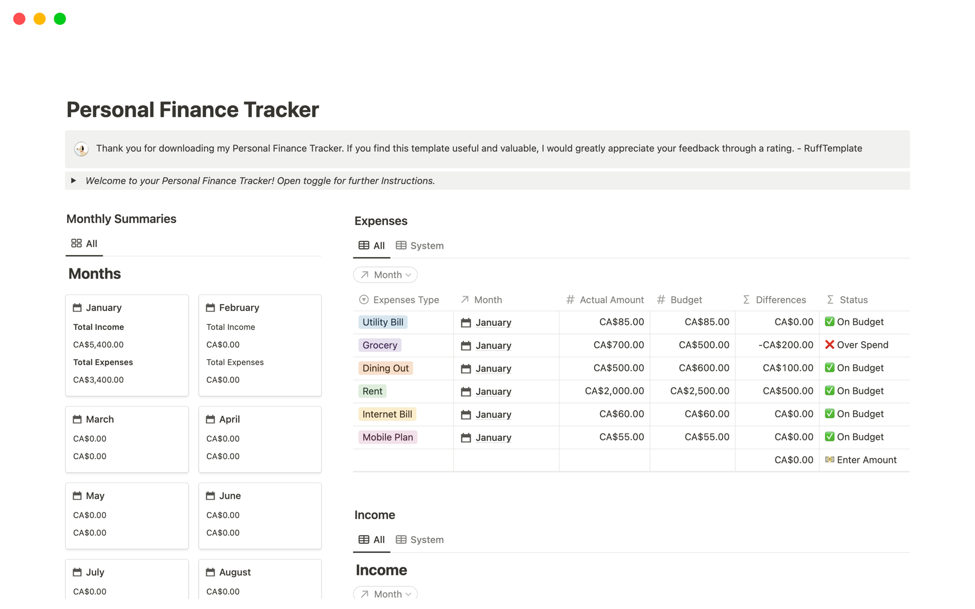Click the green check in Rent row
975x609 pixels.
(x=829, y=391)
